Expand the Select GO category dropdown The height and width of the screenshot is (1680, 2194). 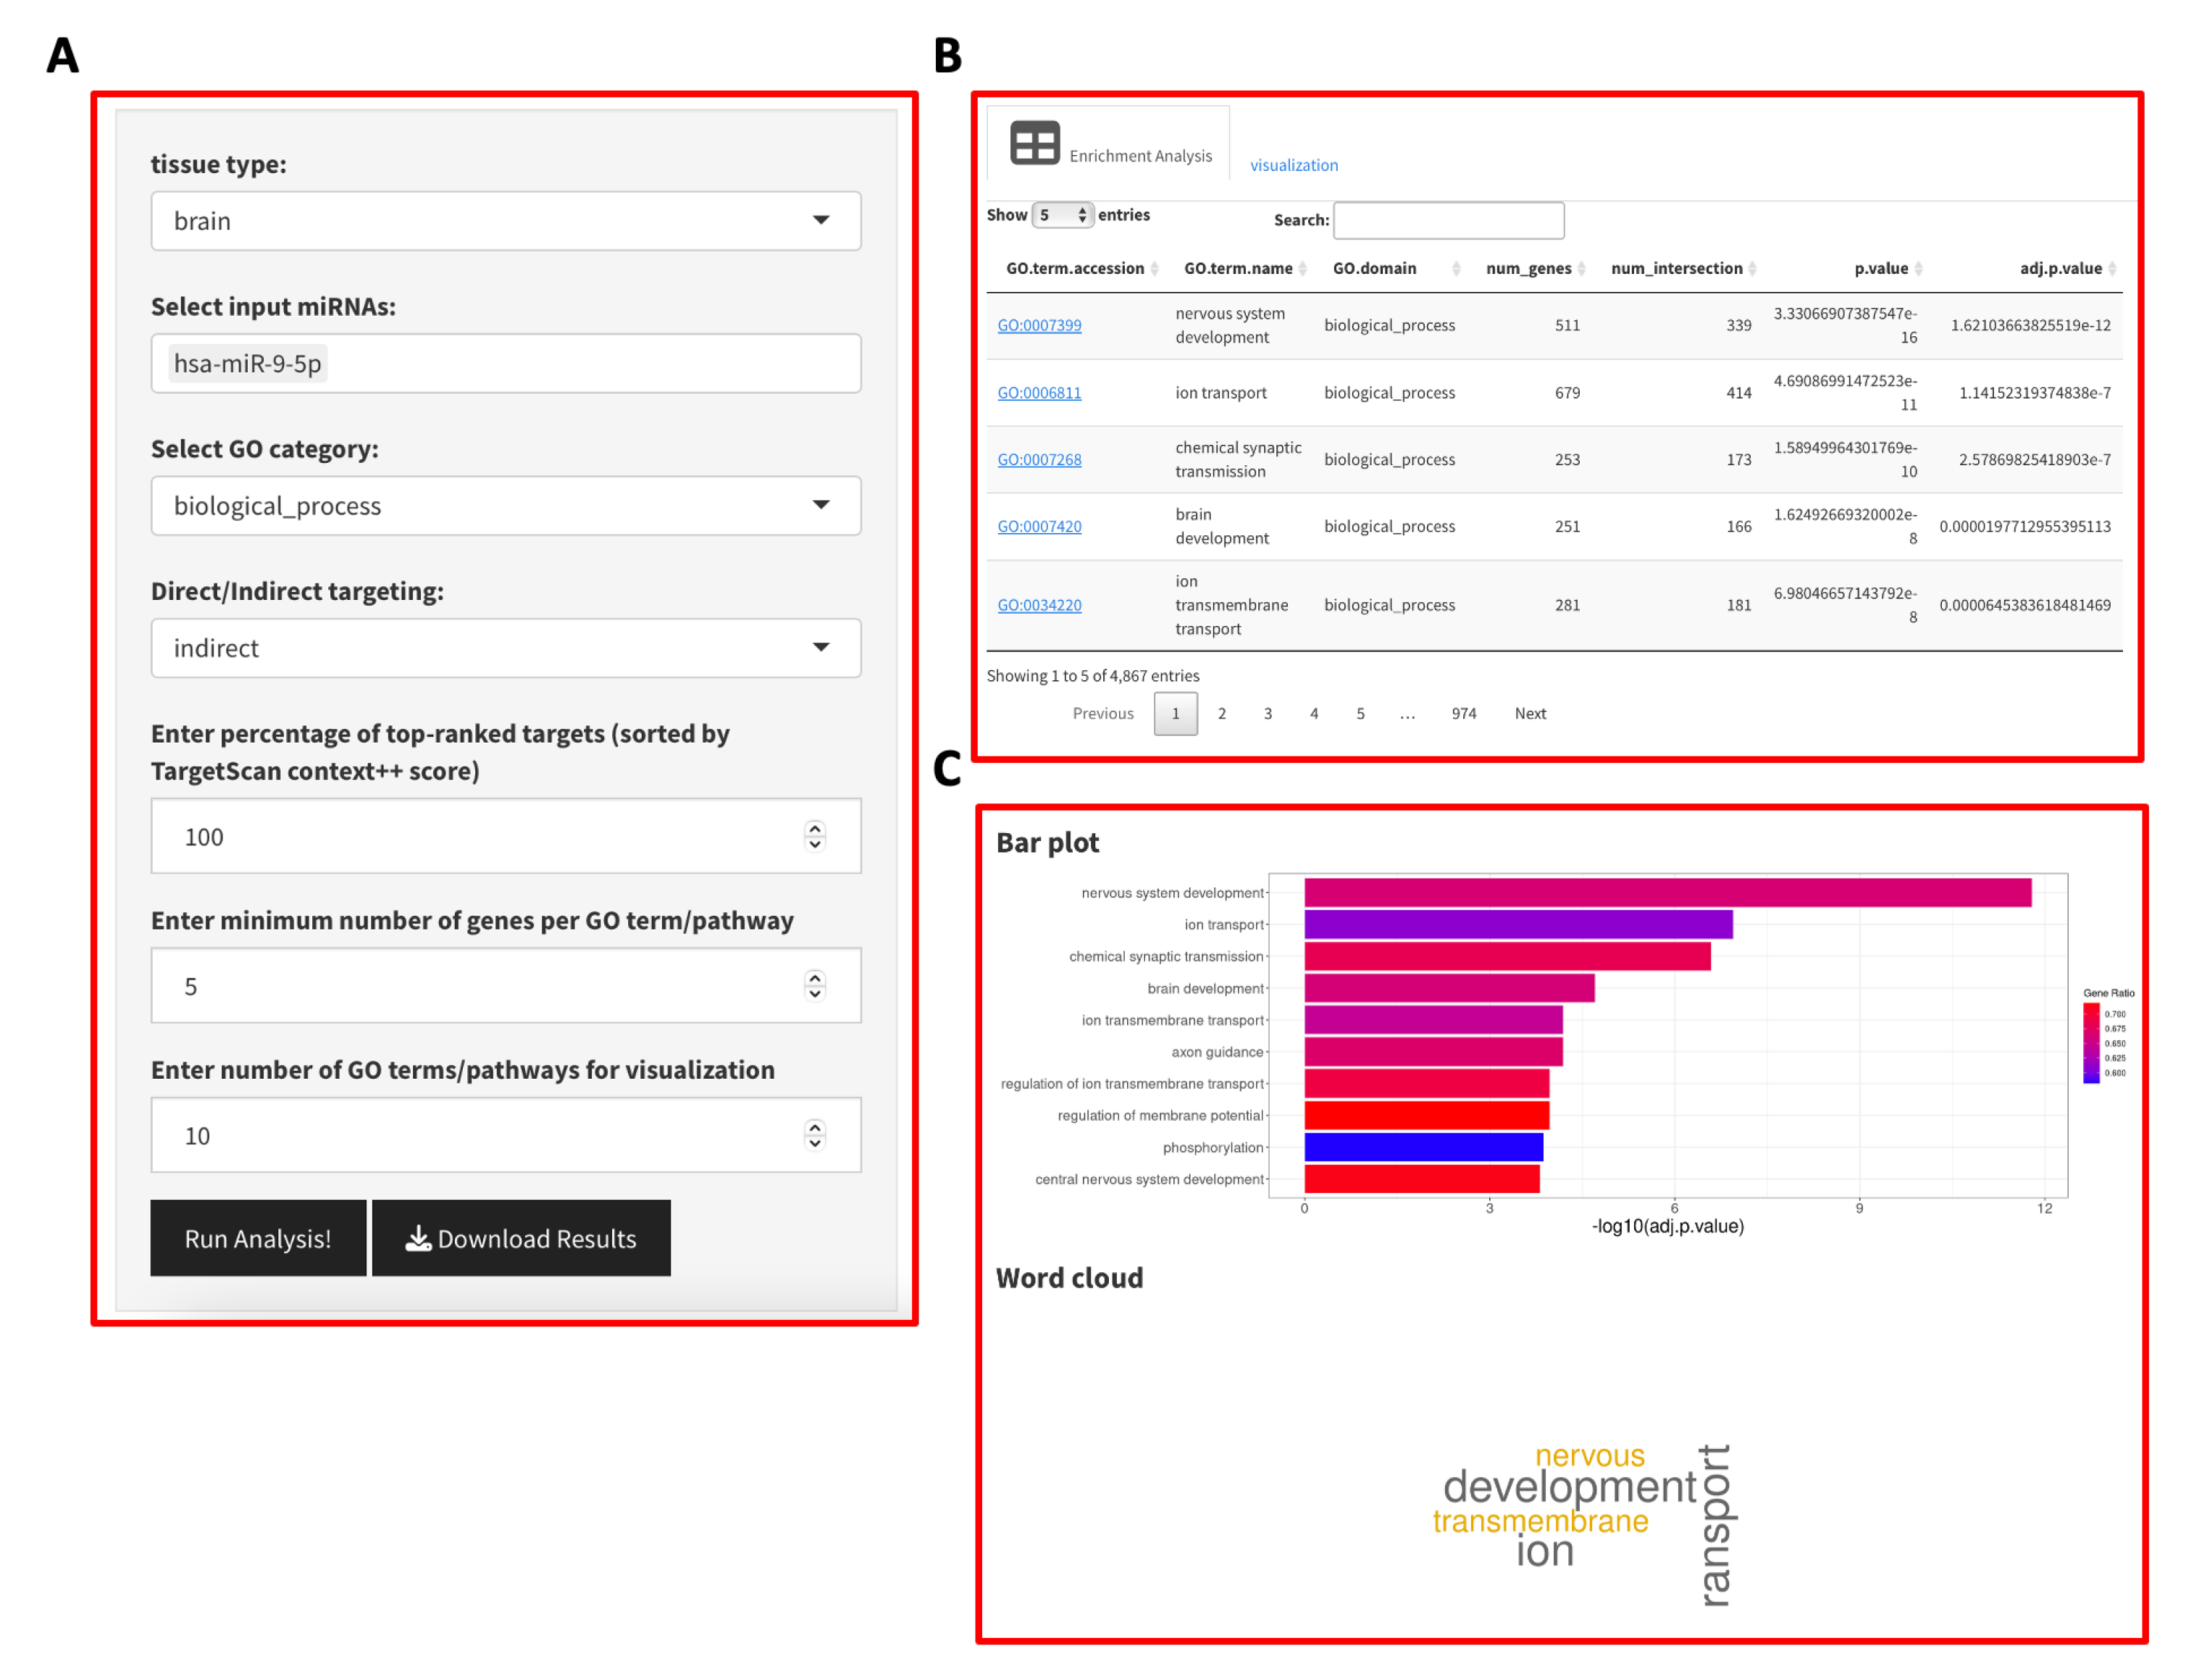(x=506, y=506)
